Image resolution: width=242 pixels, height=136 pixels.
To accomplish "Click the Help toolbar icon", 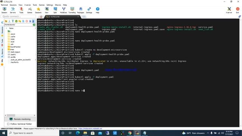I will [98, 10].
